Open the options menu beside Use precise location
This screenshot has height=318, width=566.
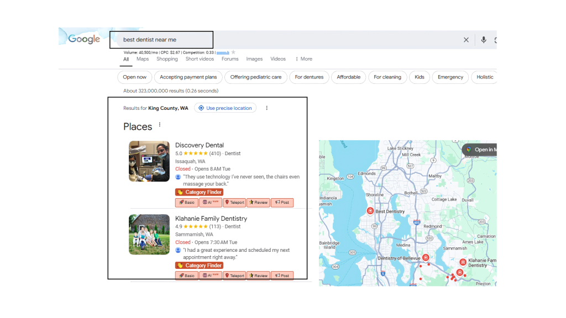pos(267,108)
